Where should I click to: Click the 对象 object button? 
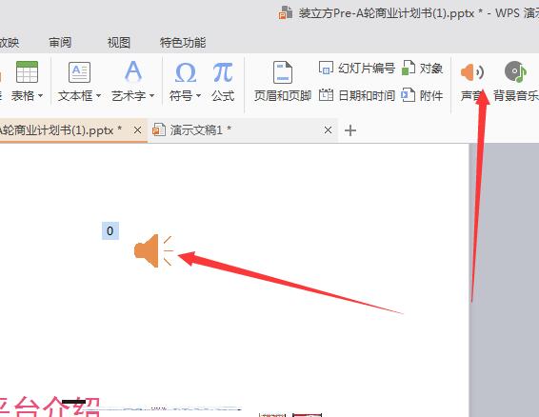click(x=423, y=68)
